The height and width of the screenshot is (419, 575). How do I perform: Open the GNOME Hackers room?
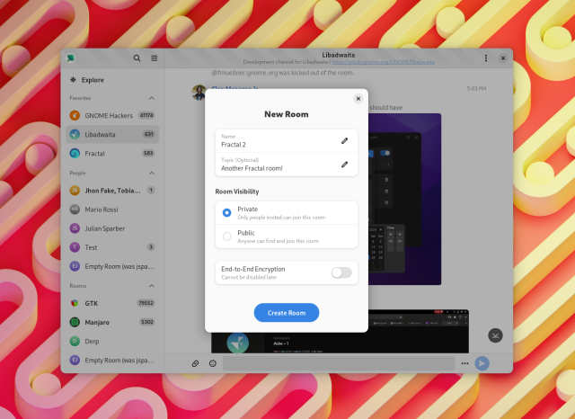pos(112,116)
